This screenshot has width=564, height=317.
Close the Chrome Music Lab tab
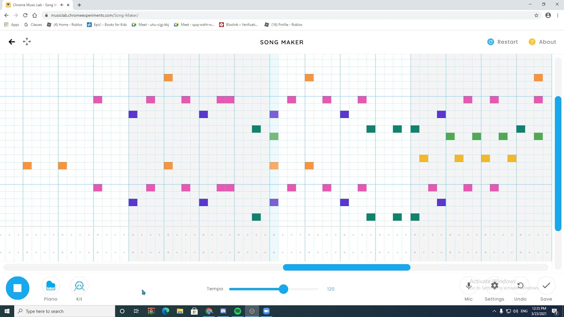(x=68, y=5)
